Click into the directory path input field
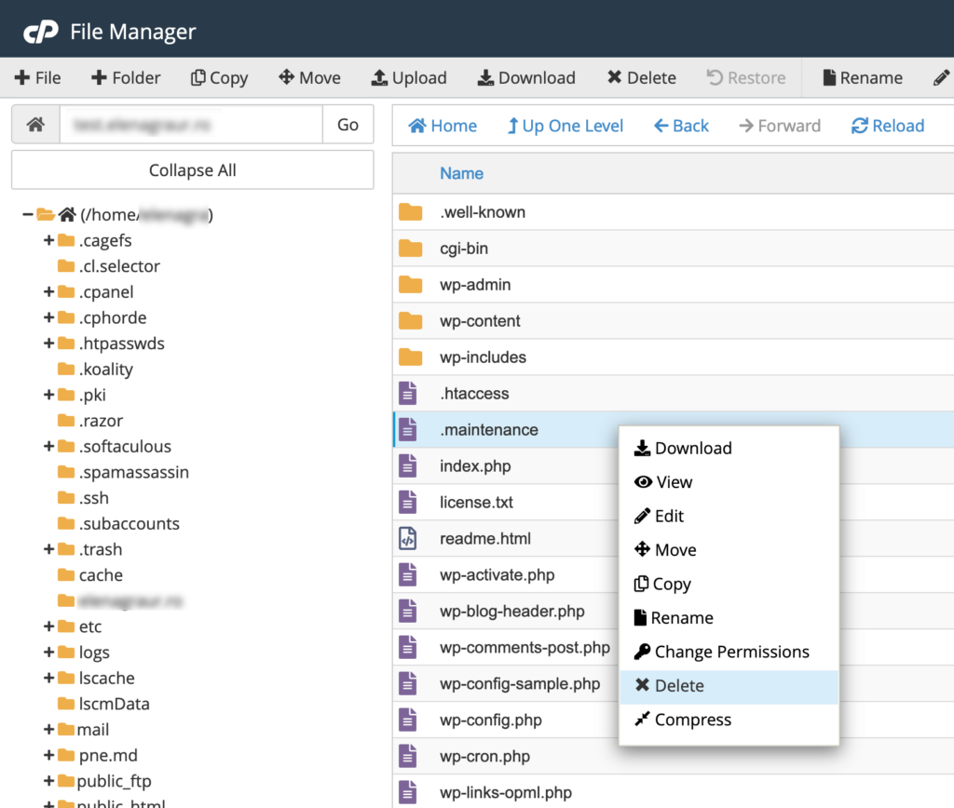 point(191,125)
